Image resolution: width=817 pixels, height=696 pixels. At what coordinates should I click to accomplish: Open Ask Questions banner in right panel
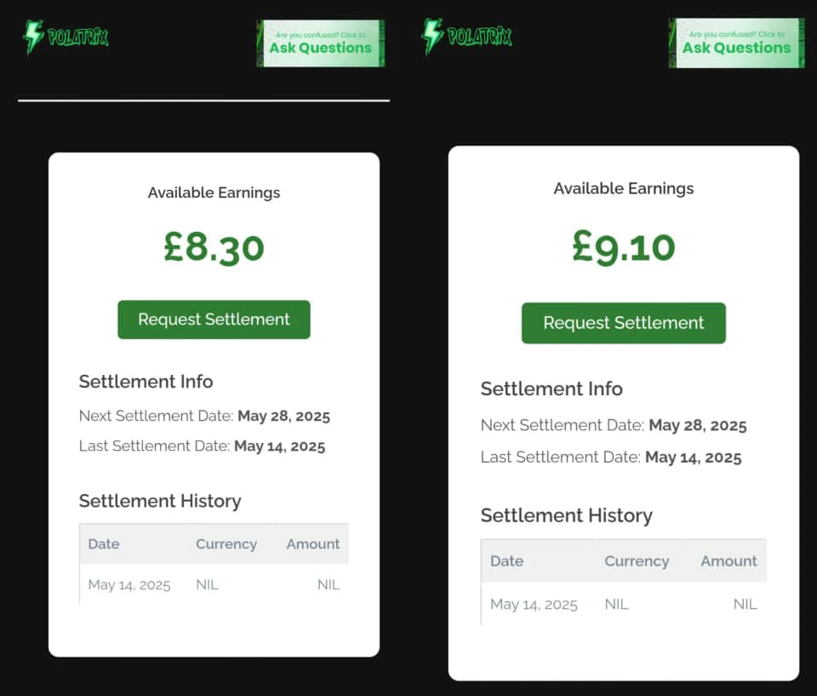(x=736, y=43)
